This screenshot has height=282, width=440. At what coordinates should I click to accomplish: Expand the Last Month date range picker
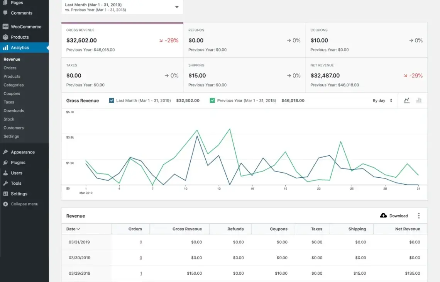click(122, 7)
